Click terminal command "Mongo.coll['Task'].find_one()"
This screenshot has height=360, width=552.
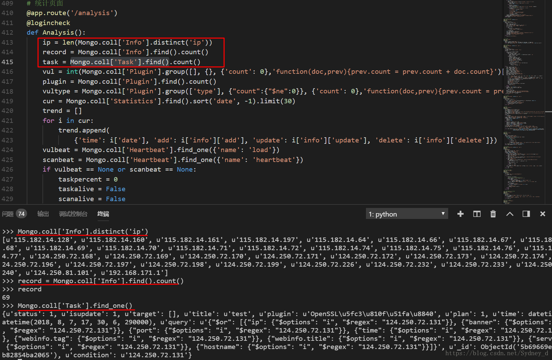(75, 305)
